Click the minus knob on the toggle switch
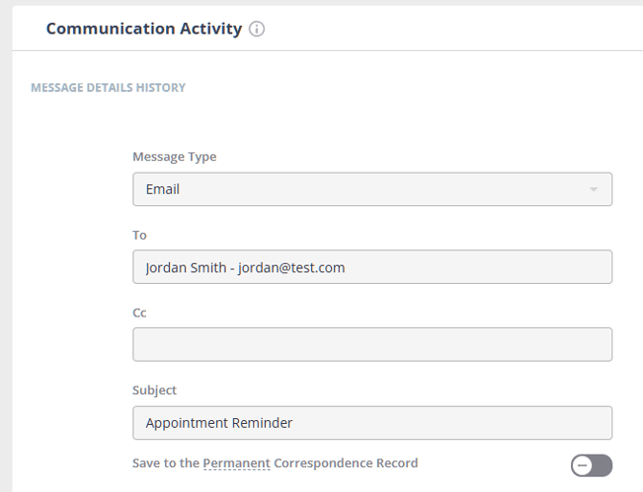643x492 pixels. (x=583, y=465)
